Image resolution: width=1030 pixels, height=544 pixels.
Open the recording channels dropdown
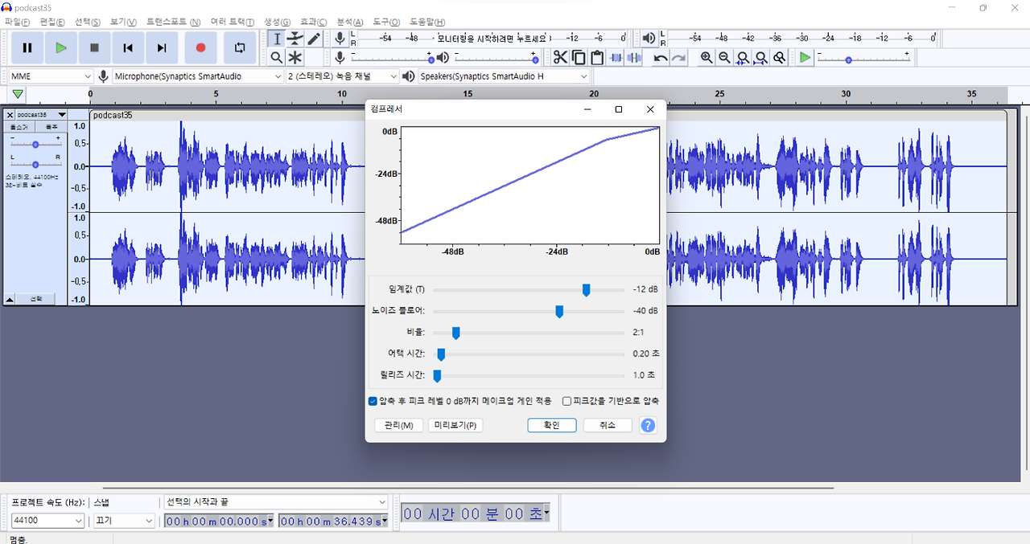[x=343, y=76]
